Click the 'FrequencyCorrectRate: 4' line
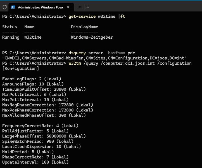The image size is (202, 168). [x=40, y=126]
